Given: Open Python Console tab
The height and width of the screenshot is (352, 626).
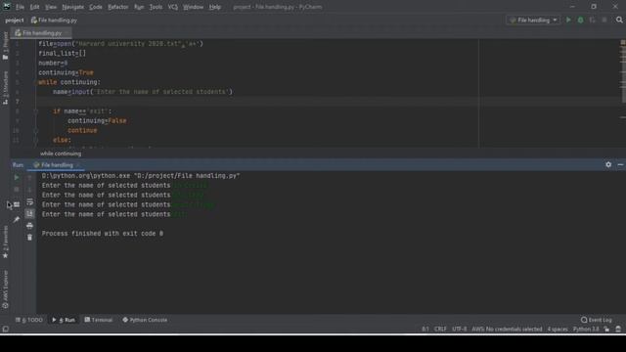Looking at the screenshot, I should point(145,320).
